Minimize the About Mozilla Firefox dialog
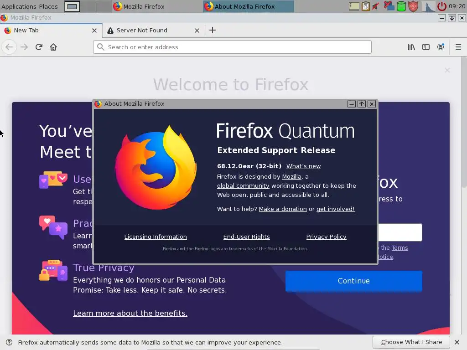Viewport: 467px width, 350px height. click(352, 103)
